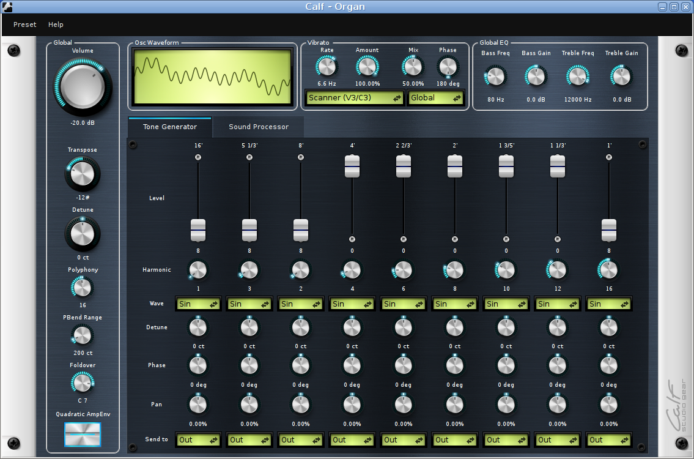Click the Calf window icon in title bar

7,7
